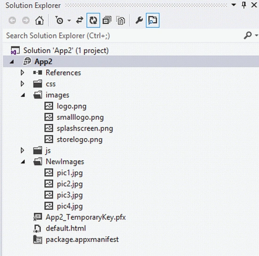Screen dimensions: 259x256
Task: Close the Solution Explorer panel
Action: pyautogui.click(x=254, y=5)
